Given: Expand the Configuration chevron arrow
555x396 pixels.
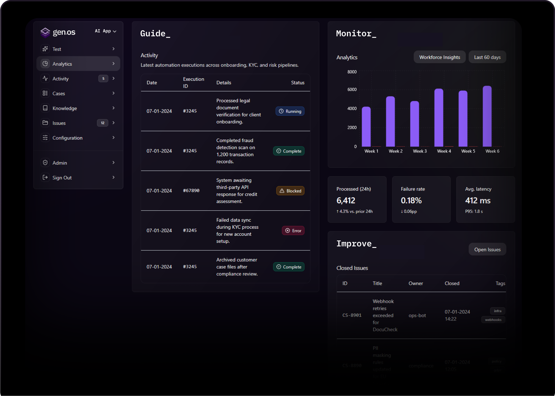Looking at the screenshot, I should [x=114, y=138].
